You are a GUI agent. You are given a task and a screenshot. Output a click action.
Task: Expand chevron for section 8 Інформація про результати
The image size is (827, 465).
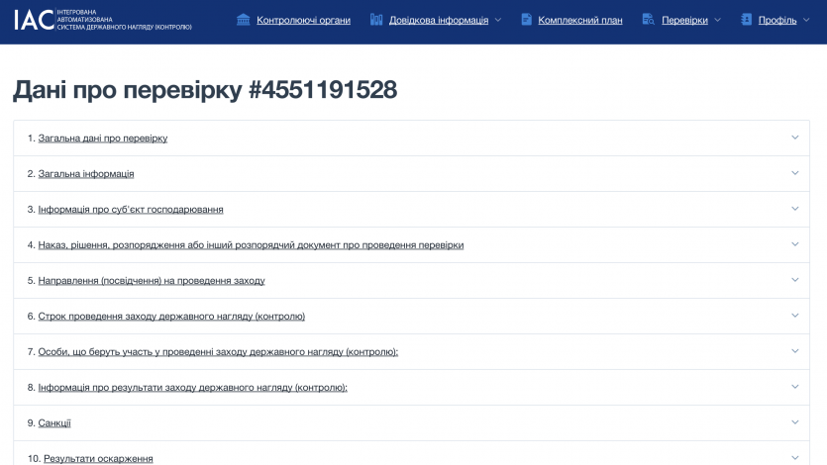pyautogui.click(x=795, y=387)
